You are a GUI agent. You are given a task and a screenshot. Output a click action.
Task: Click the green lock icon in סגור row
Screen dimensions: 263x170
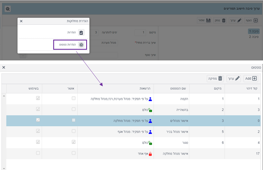point(150,143)
